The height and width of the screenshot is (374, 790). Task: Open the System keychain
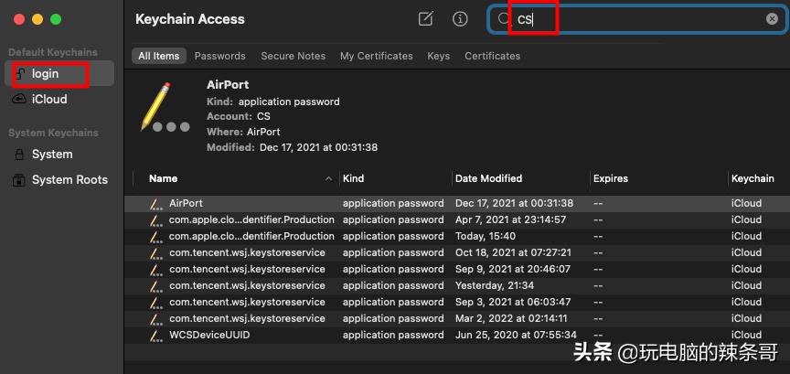click(51, 155)
